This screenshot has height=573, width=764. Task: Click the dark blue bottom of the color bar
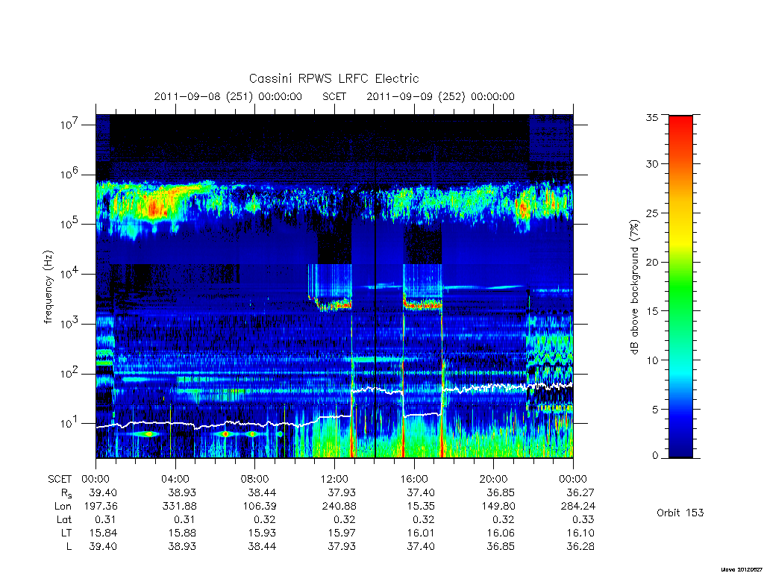pyautogui.click(x=680, y=446)
